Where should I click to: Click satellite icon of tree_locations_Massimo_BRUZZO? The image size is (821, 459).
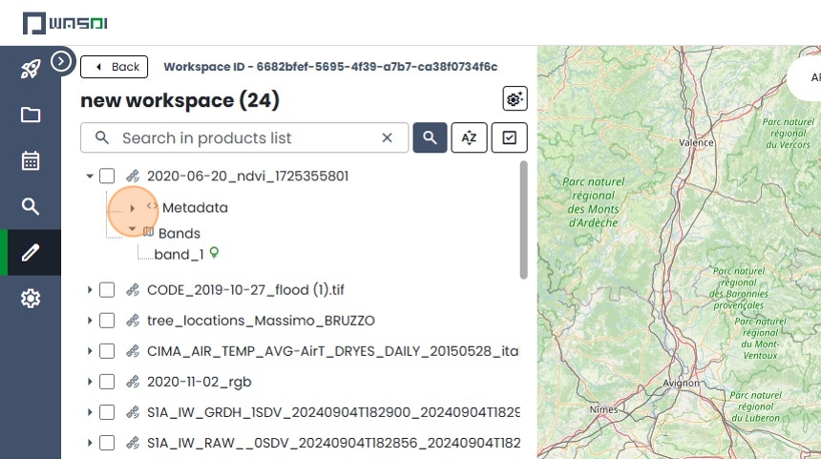[133, 321]
